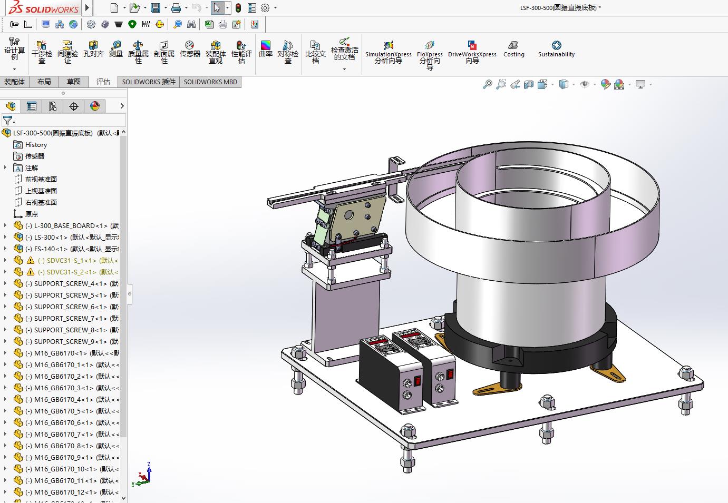
Task: Open the Sustainability tool
Action: point(556,48)
